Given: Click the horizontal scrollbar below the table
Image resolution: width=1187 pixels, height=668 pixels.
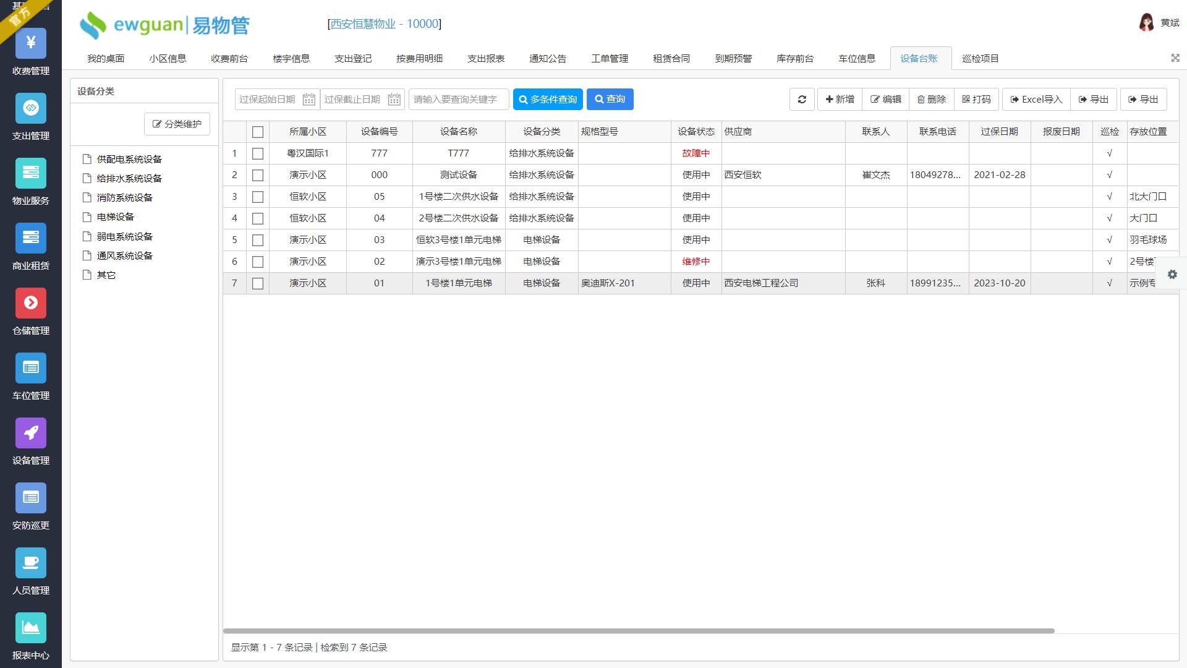Looking at the screenshot, I should [x=638, y=631].
